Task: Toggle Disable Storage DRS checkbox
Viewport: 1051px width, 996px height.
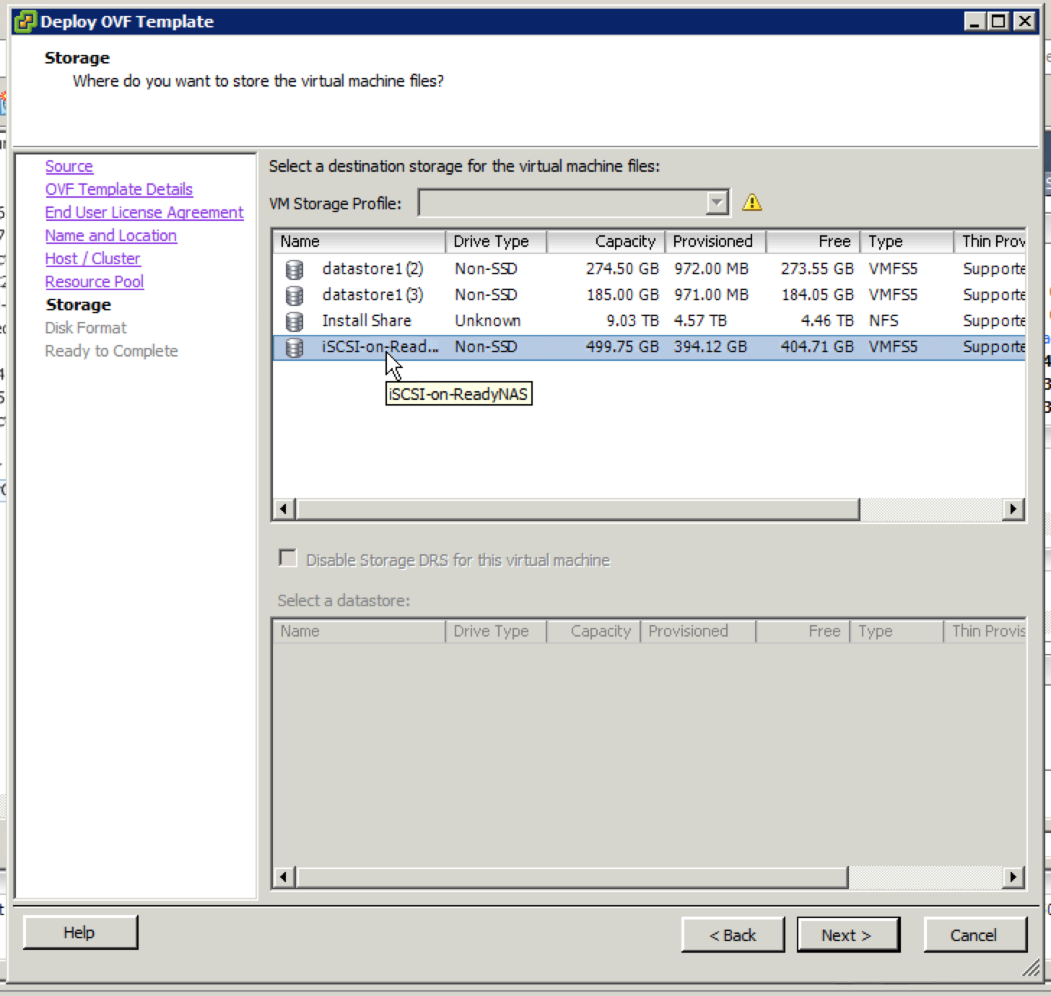Action: click(288, 559)
